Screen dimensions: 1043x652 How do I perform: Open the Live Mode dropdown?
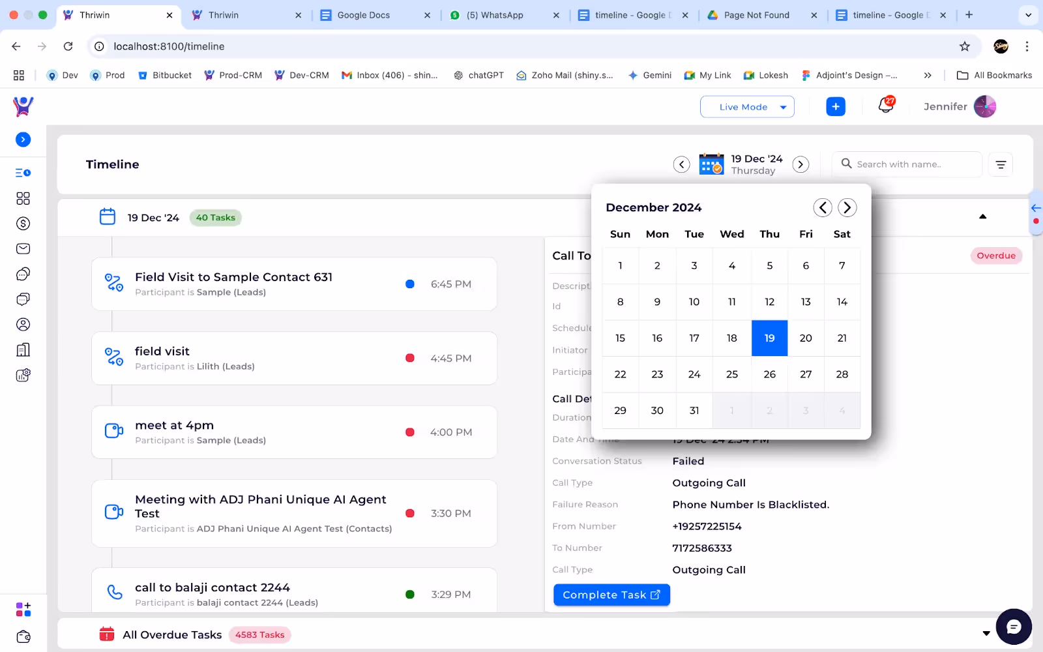(x=747, y=107)
